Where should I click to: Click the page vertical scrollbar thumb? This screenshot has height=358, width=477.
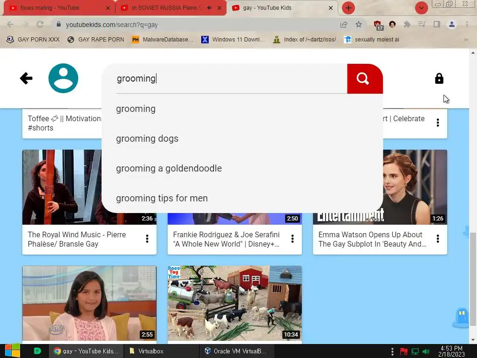pos(473,280)
